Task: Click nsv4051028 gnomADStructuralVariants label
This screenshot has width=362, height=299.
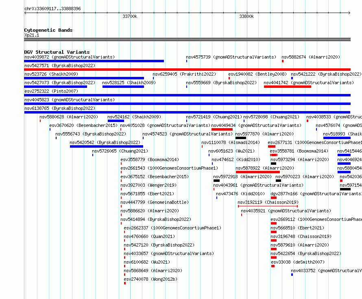Action: [165, 125]
